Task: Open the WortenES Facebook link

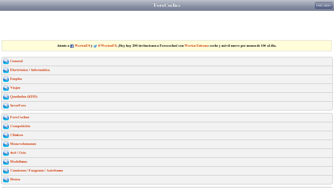Action: (x=82, y=46)
